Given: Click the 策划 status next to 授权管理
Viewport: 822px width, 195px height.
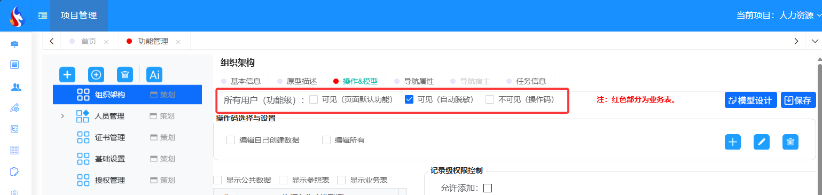Looking at the screenshot, I should [162, 181].
